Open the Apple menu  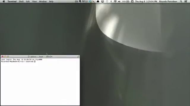pos(4,1)
